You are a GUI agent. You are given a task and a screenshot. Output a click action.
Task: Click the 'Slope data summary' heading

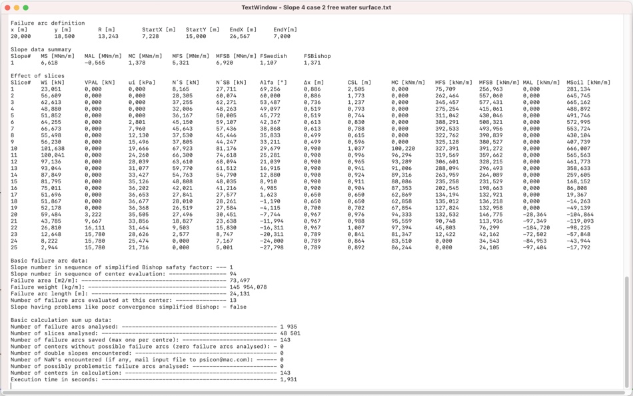tap(41, 49)
